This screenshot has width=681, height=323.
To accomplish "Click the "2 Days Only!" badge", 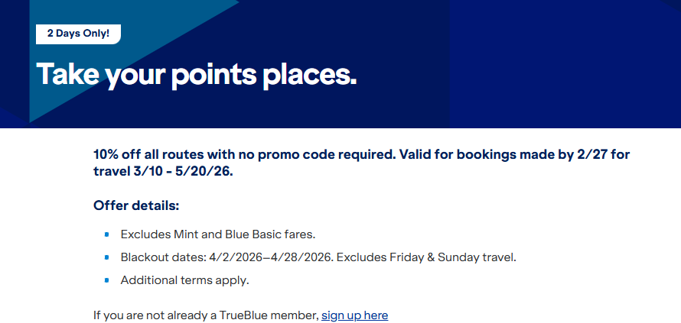I will (x=78, y=34).
